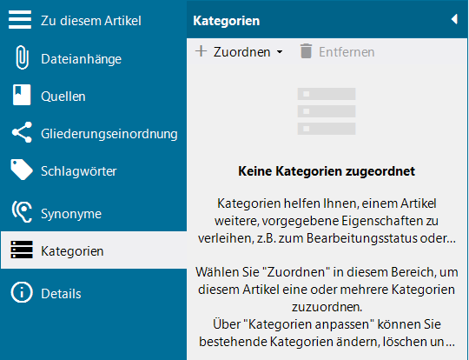Click the hamburger menu icon
469x360 pixels.
20,20
